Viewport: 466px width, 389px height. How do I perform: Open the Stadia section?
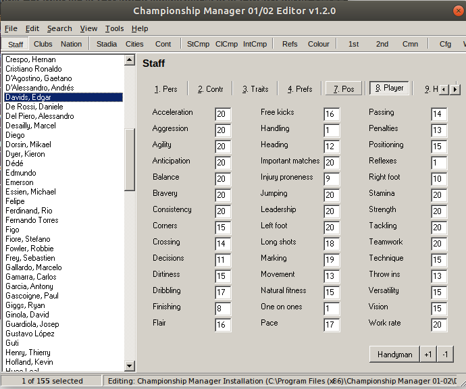[107, 44]
